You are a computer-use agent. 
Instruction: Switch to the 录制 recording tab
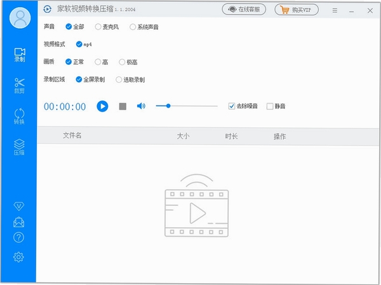(20, 55)
